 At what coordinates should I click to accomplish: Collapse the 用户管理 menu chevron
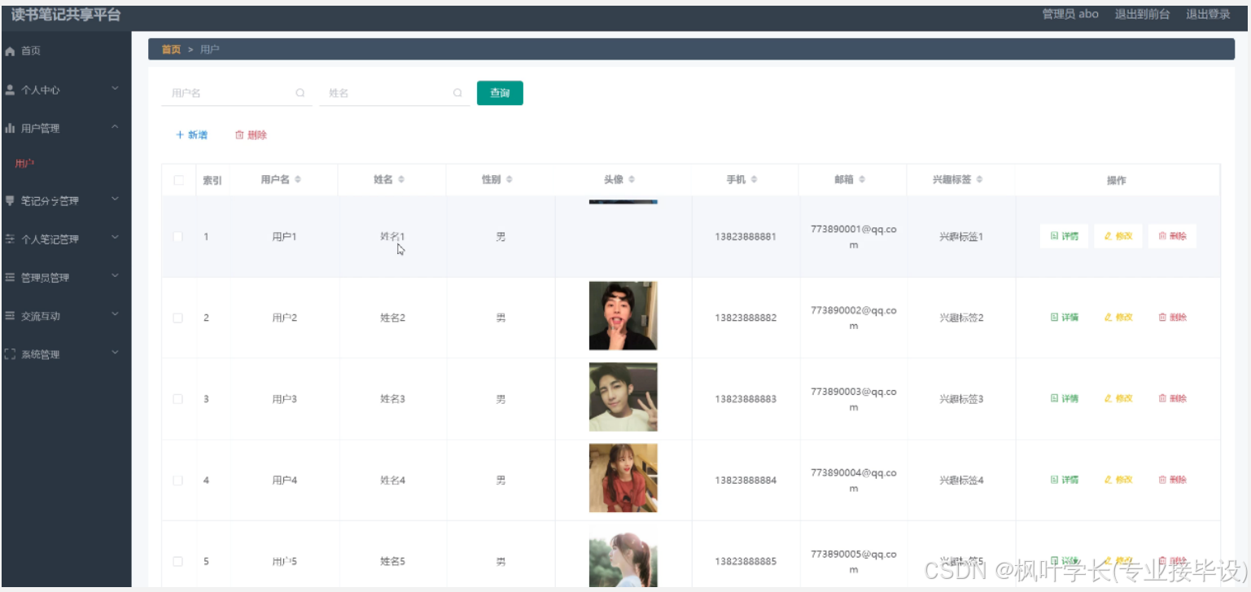point(115,127)
